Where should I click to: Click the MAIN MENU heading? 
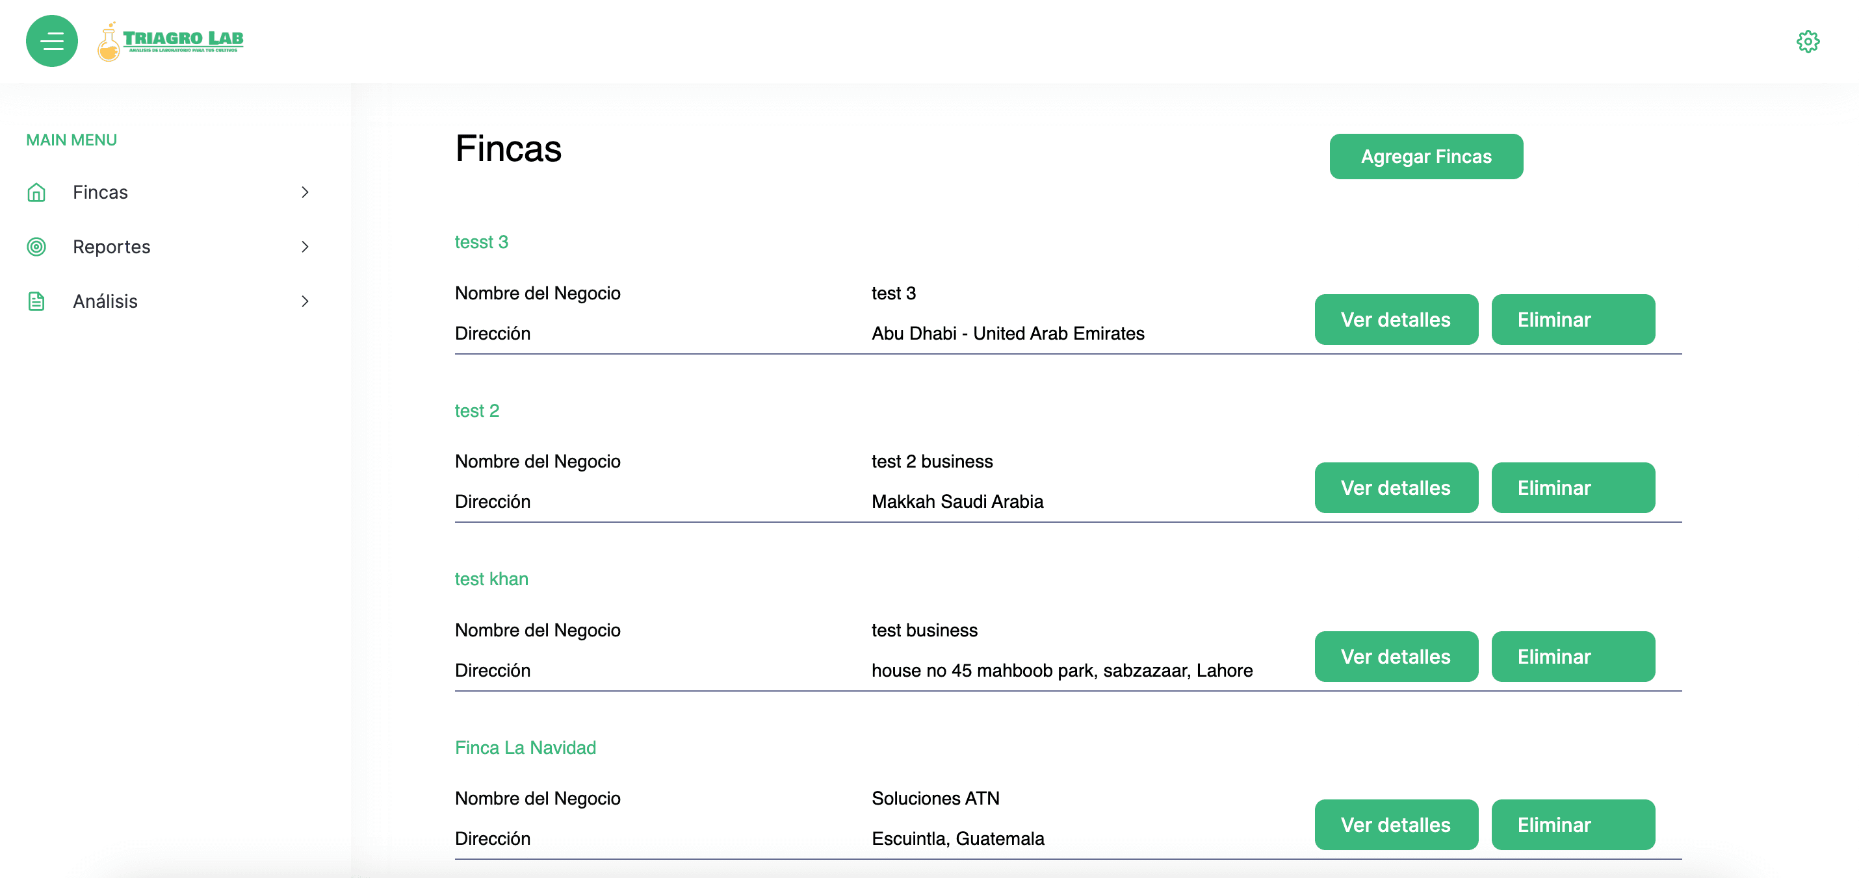[71, 140]
